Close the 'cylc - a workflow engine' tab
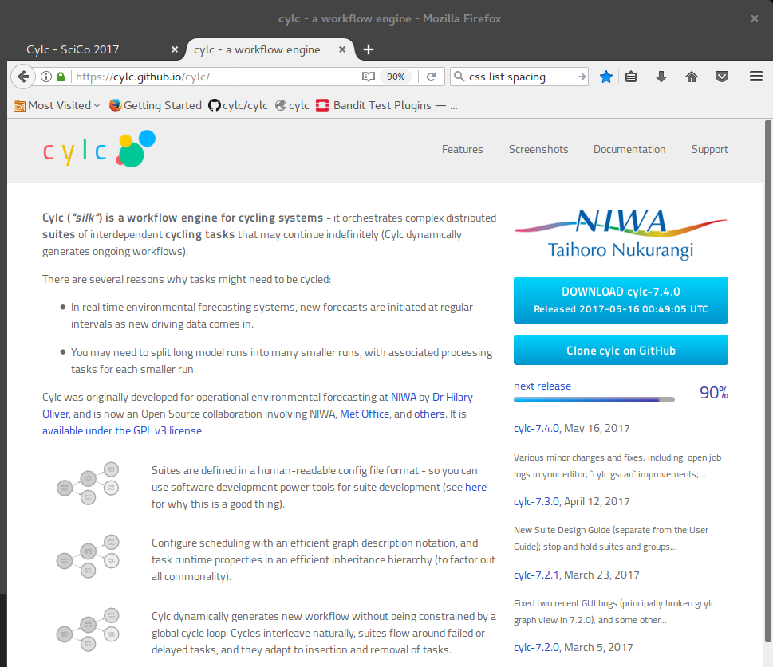Viewport: 773px width, 667px height. pos(342,49)
